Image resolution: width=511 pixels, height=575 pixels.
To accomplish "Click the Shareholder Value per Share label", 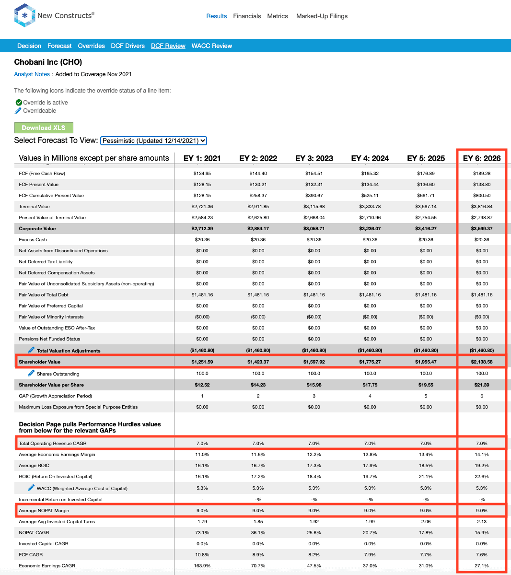I will point(51,385).
